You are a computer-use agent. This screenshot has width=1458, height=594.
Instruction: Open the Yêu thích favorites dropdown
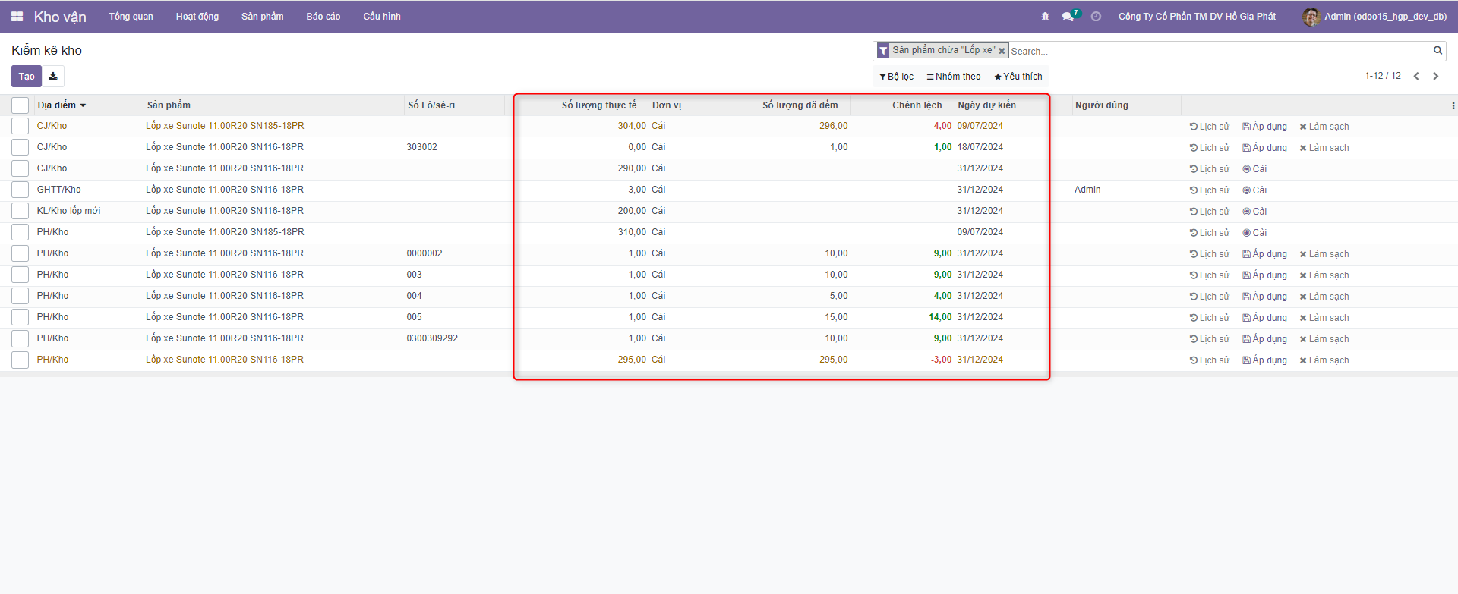click(x=1018, y=77)
